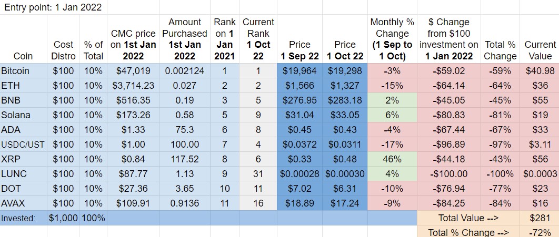Screen dimensions: 559x237
Task: Click the 'Coin' column header
Action: click(x=24, y=39)
